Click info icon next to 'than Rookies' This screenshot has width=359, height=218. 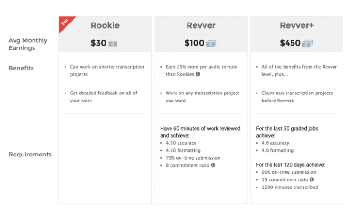click(198, 74)
